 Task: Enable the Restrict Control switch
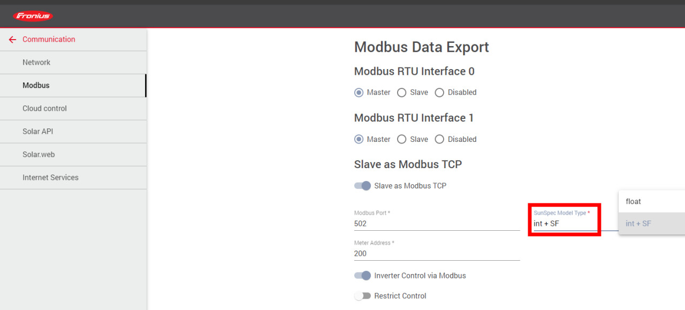pyautogui.click(x=363, y=296)
